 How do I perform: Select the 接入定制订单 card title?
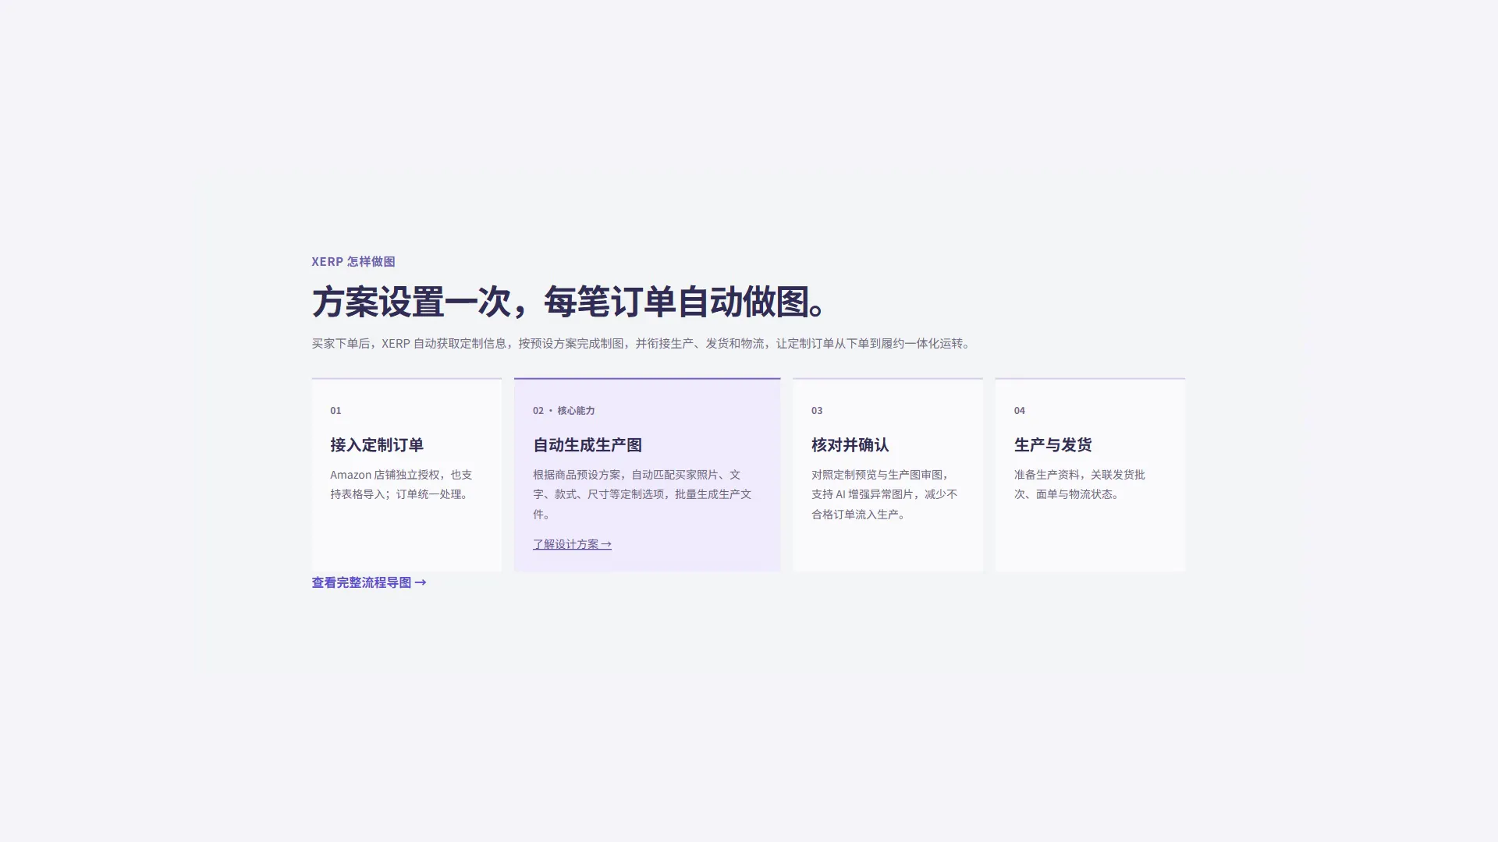(x=377, y=445)
